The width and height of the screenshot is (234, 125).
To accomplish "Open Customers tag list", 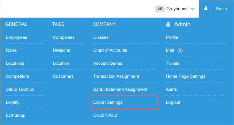I will pos(63,76).
